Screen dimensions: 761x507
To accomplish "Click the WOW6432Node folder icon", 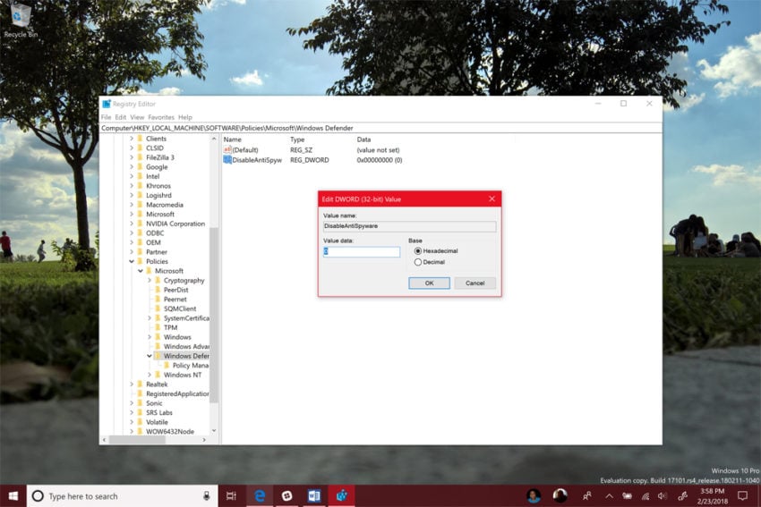I will click(140, 431).
